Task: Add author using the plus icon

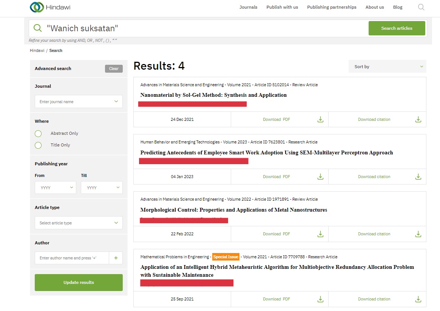Action: (x=116, y=258)
